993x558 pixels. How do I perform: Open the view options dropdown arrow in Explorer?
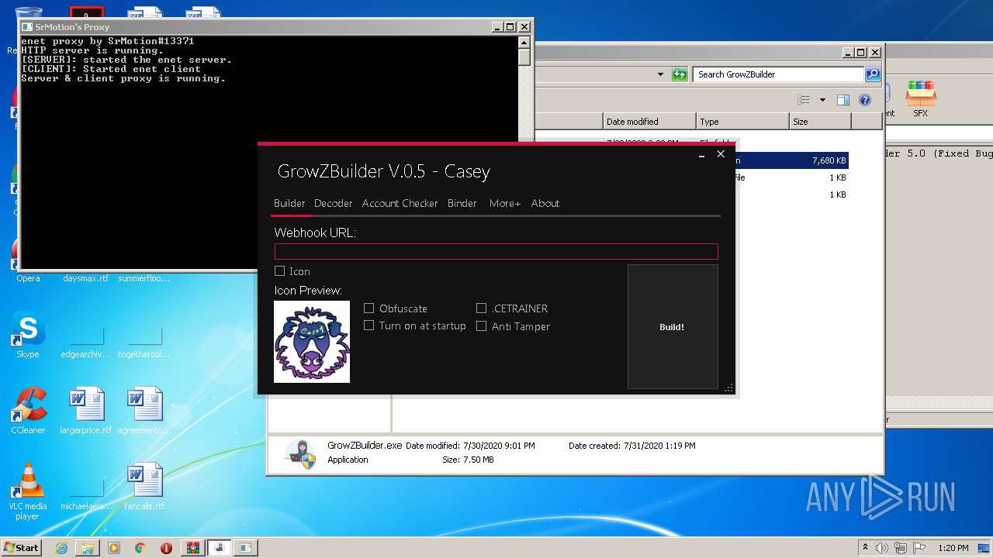pyautogui.click(x=822, y=100)
